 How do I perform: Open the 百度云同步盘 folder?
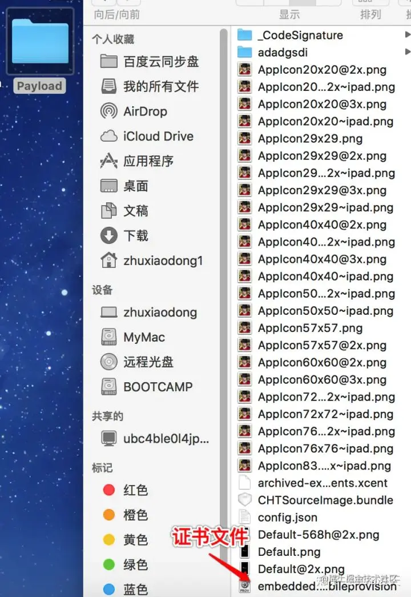coord(149,61)
